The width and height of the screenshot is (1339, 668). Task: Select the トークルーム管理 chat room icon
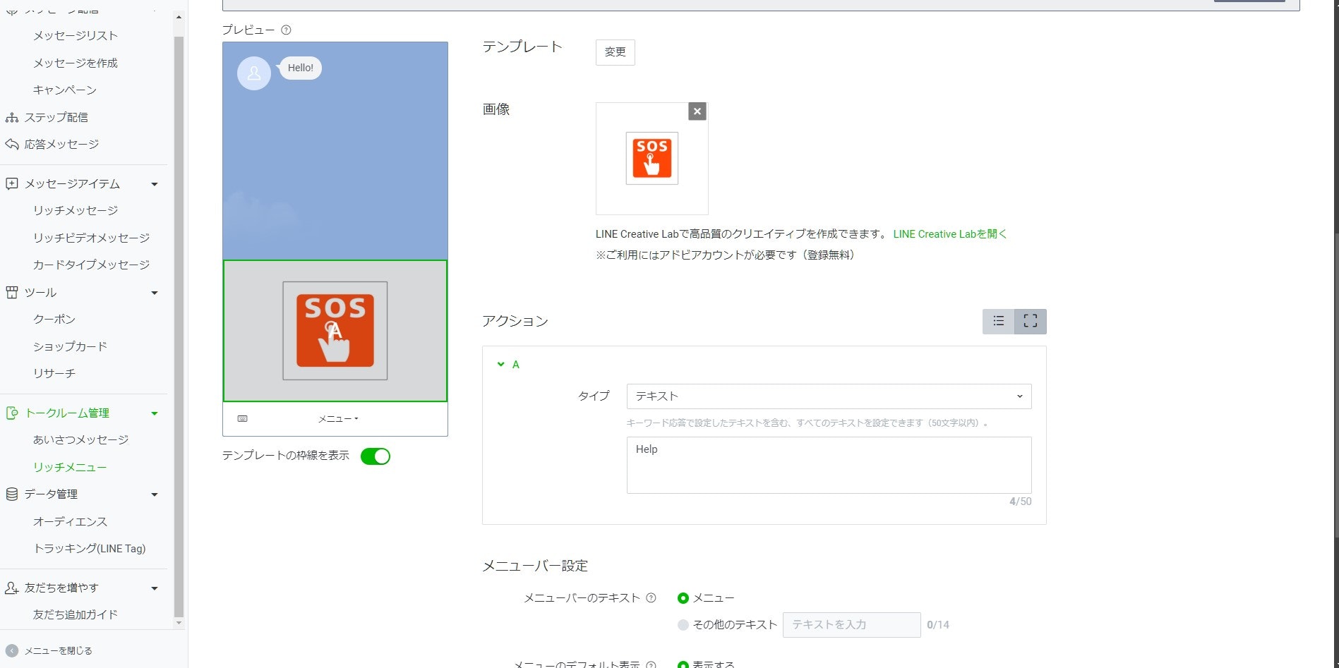[x=12, y=413]
